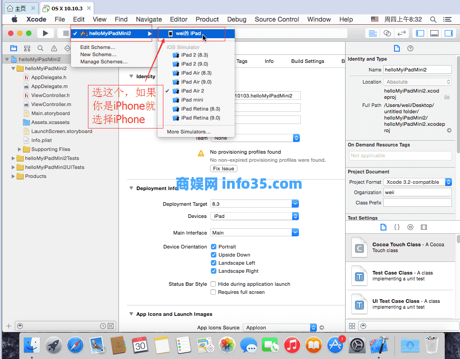Open System Preferences in the Dock
460x359 pixels.
[x=357, y=345]
